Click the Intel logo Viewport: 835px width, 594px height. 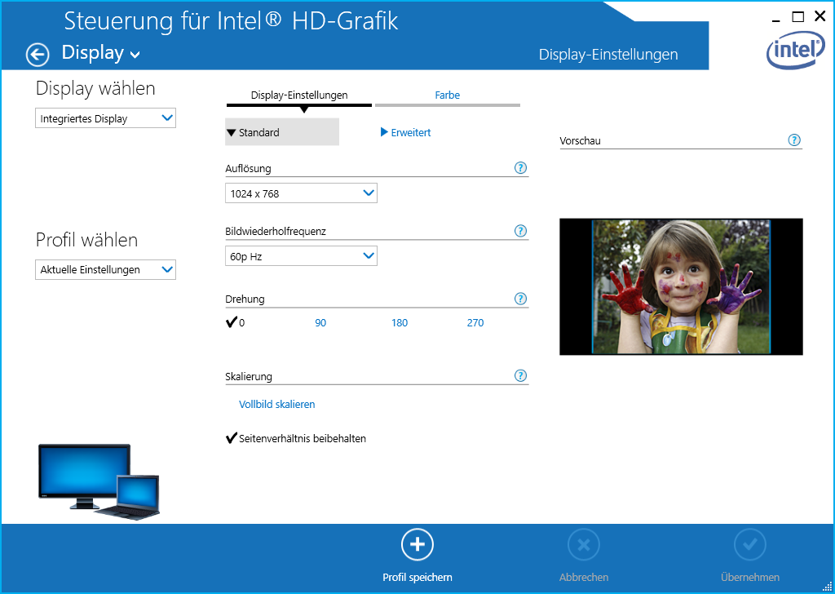pyautogui.click(x=796, y=50)
